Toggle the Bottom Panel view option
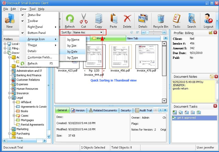This screenshot has width=219, height=152. [36, 33]
